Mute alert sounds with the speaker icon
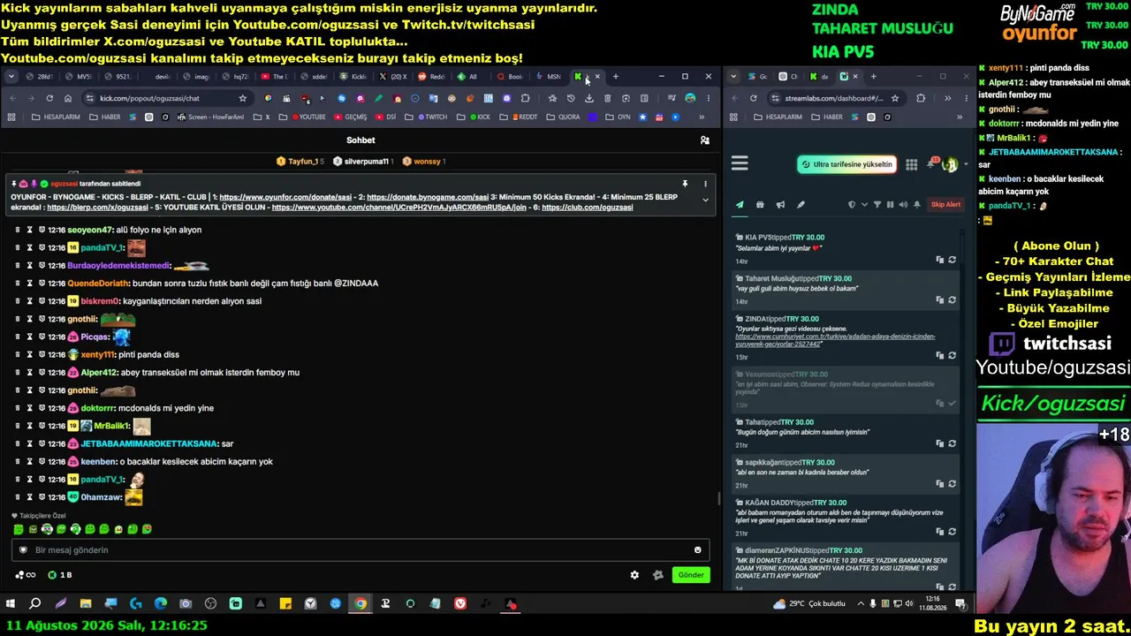This screenshot has width=1131, height=636. (903, 205)
